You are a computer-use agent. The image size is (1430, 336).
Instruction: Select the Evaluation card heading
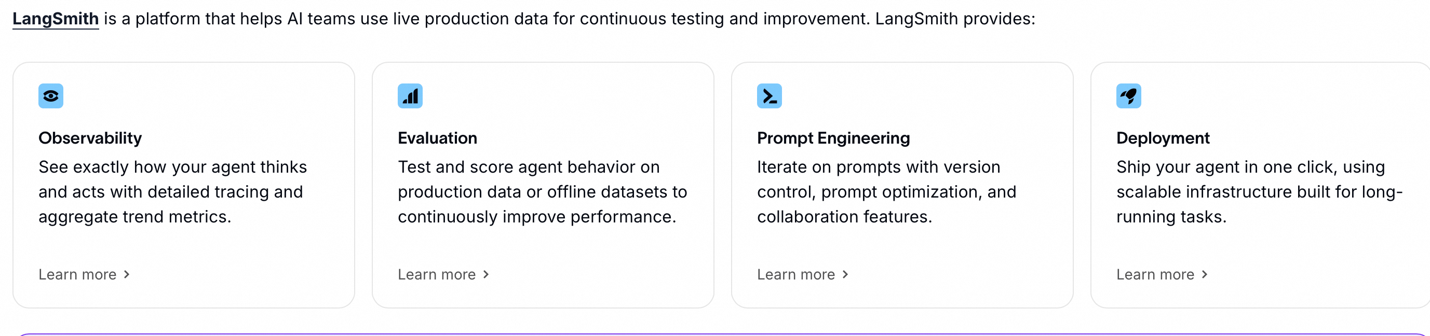click(437, 138)
